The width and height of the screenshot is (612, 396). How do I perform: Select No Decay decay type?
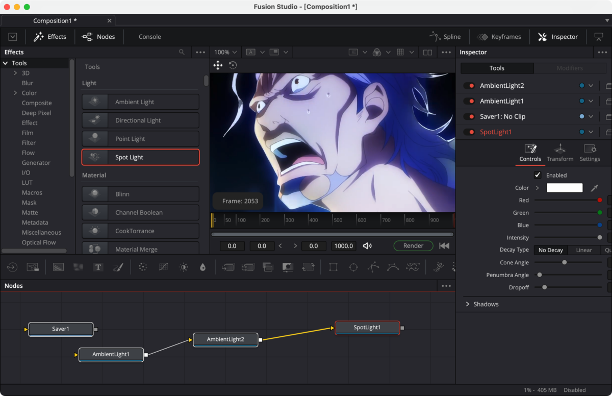coord(550,250)
